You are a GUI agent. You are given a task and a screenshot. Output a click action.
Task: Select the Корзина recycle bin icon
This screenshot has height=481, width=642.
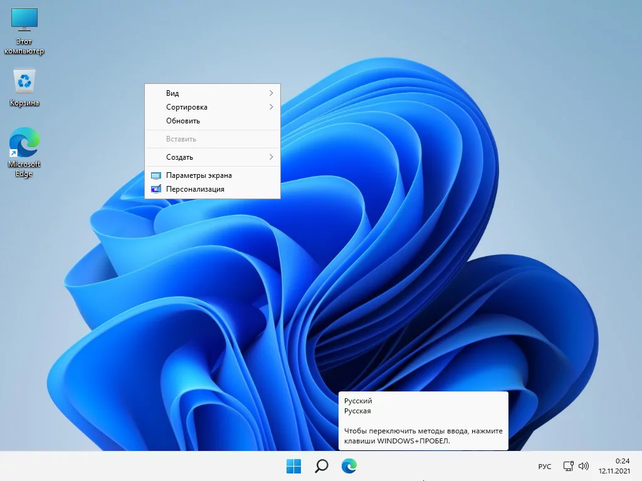24,87
